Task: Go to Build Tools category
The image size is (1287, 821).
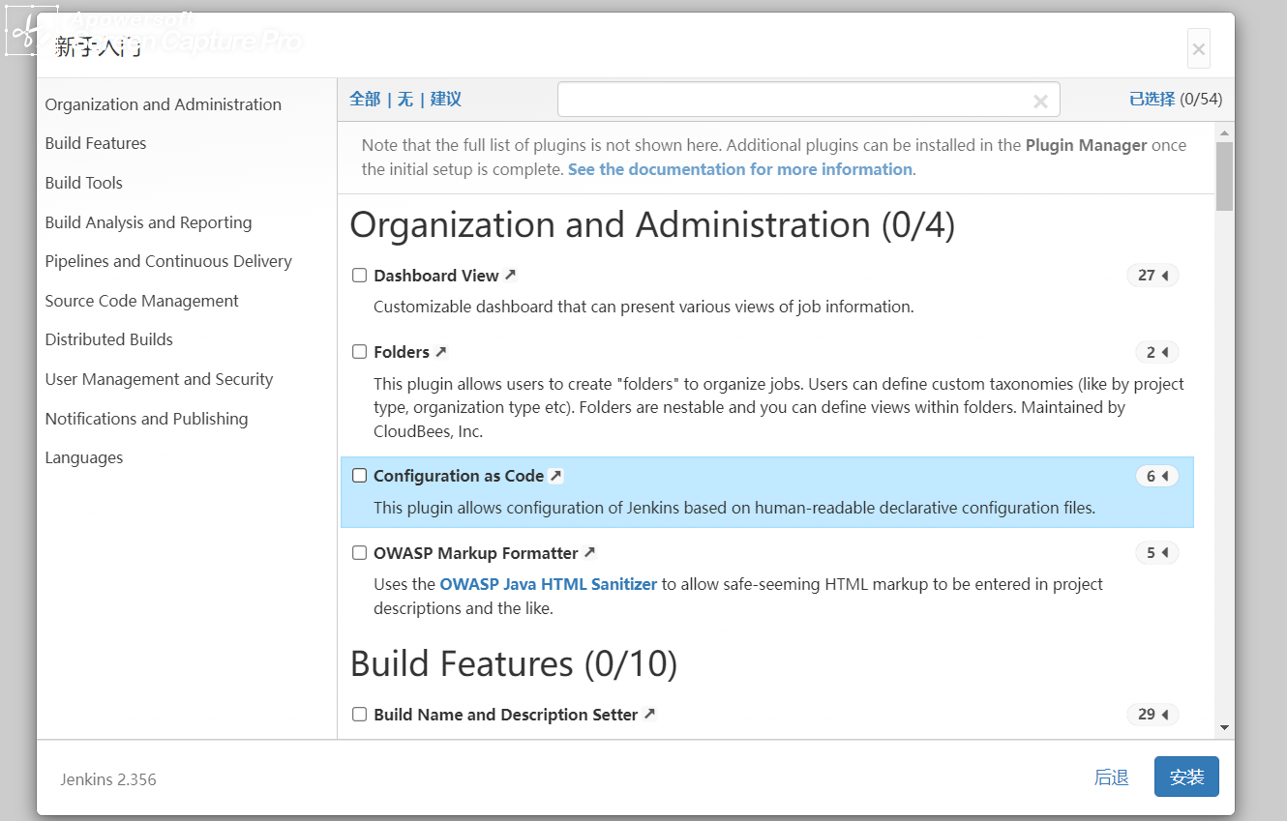Action: click(x=84, y=183)
